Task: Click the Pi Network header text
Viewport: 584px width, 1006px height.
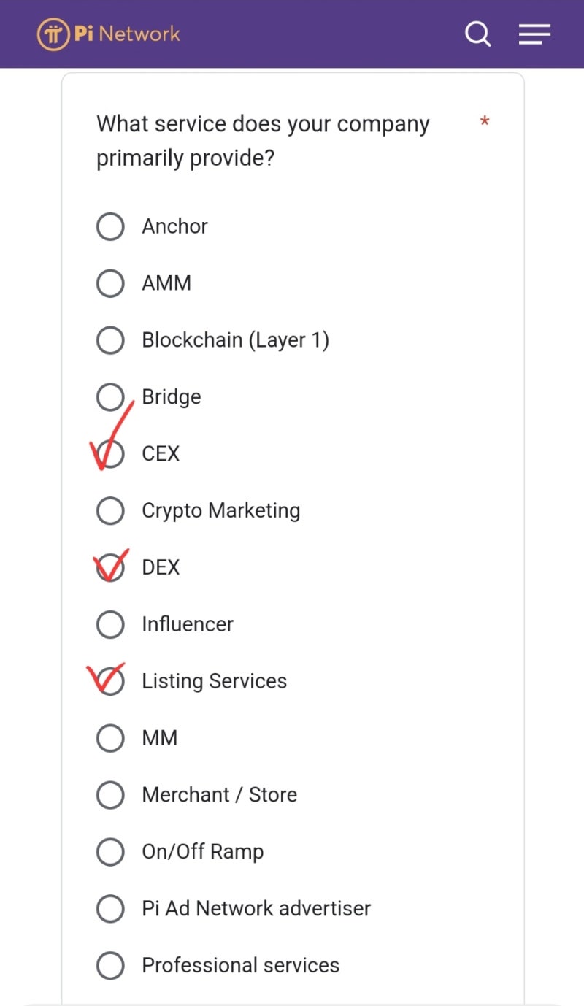Action: click(127, 34)
